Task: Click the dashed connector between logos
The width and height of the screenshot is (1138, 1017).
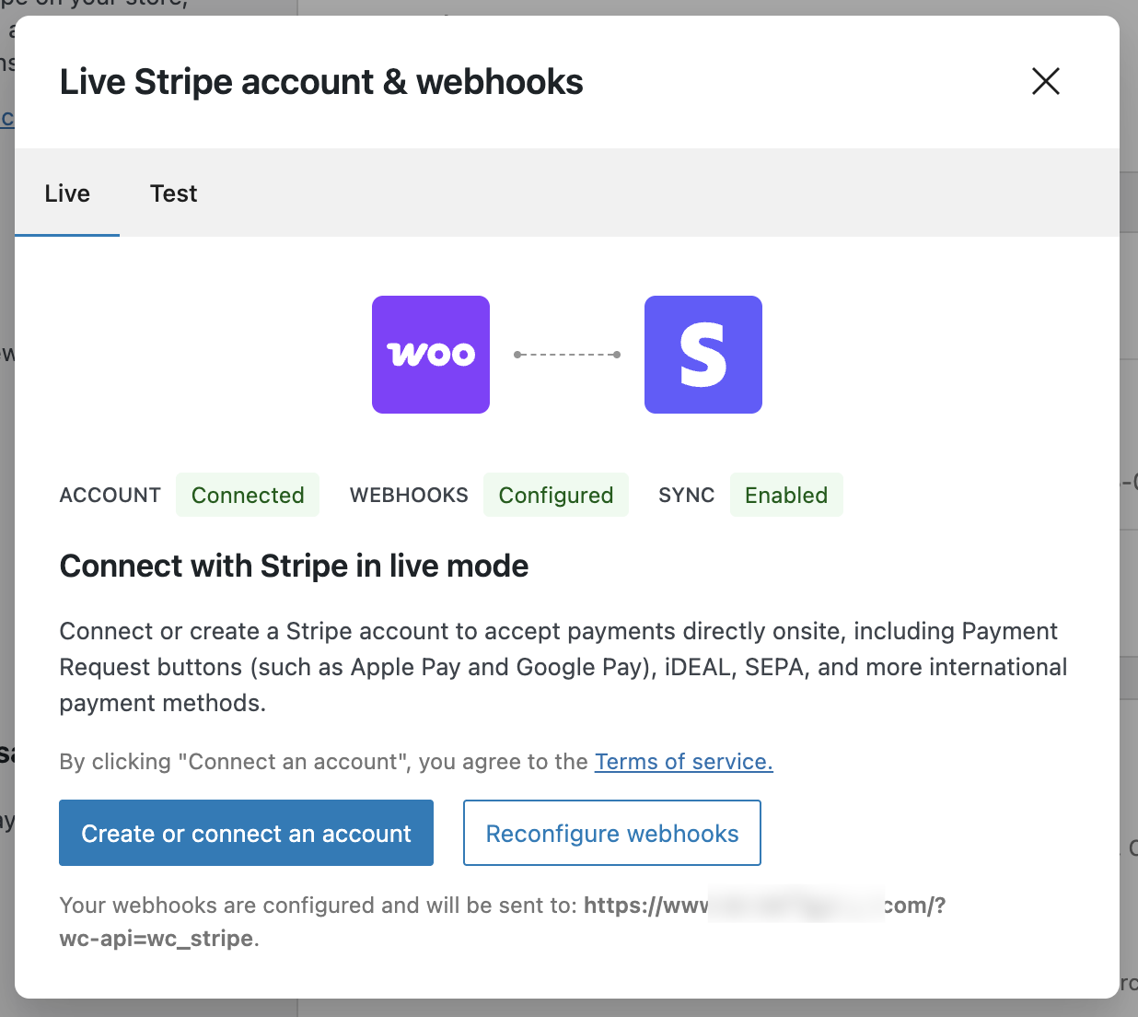Action: 567,355
